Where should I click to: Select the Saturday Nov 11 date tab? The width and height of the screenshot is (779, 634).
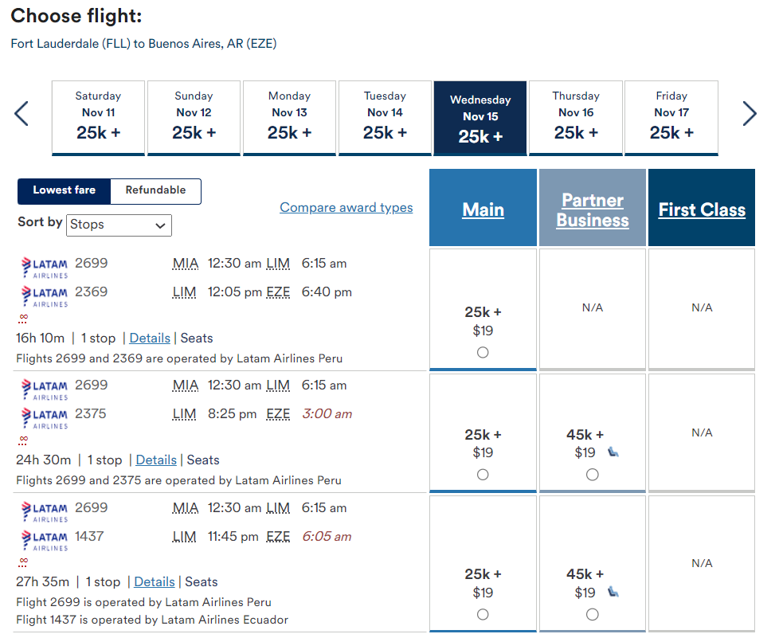pos(98,117)
